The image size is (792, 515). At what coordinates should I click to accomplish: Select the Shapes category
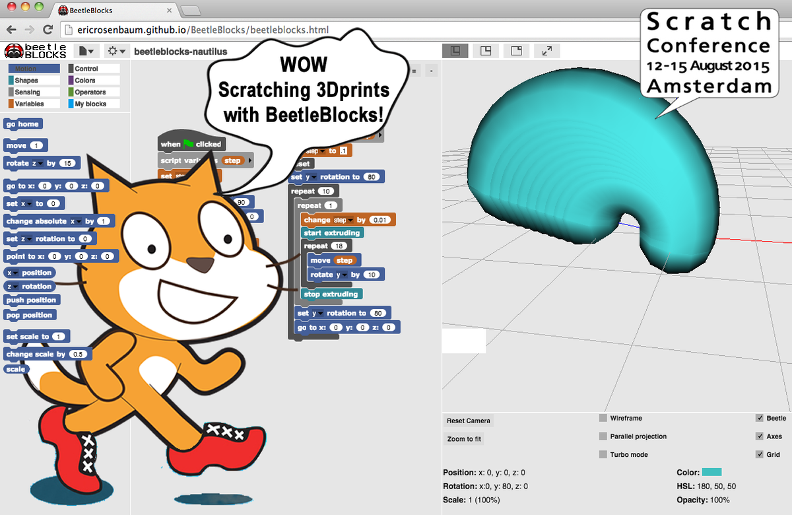coord(34,81)
